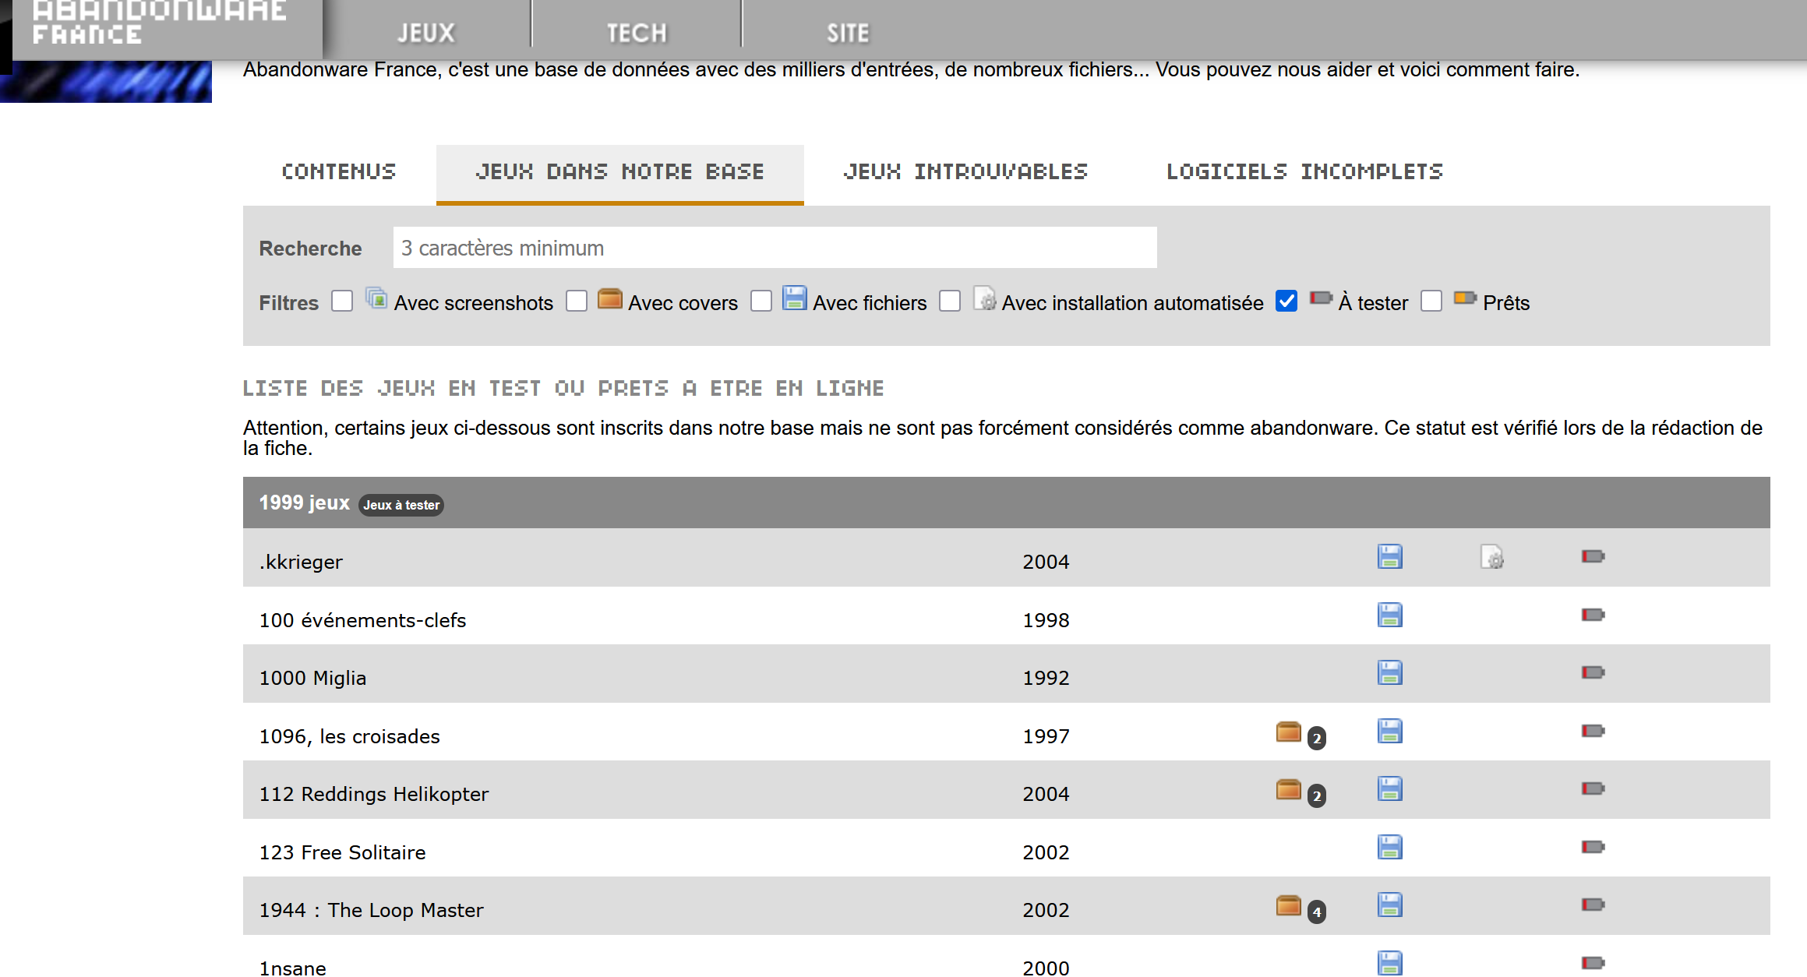1807x977 pixels.
Task: Enable the Avec covers filter checkbox
Action: click(x=577, y=301)
